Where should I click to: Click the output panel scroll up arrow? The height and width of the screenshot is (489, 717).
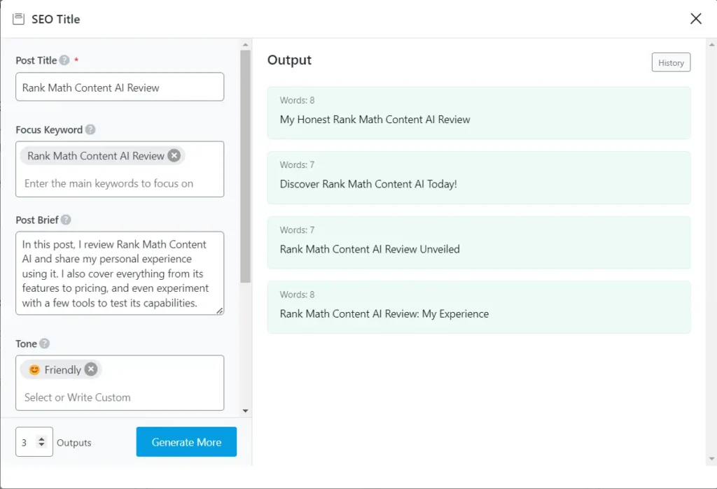pos(711,44)
